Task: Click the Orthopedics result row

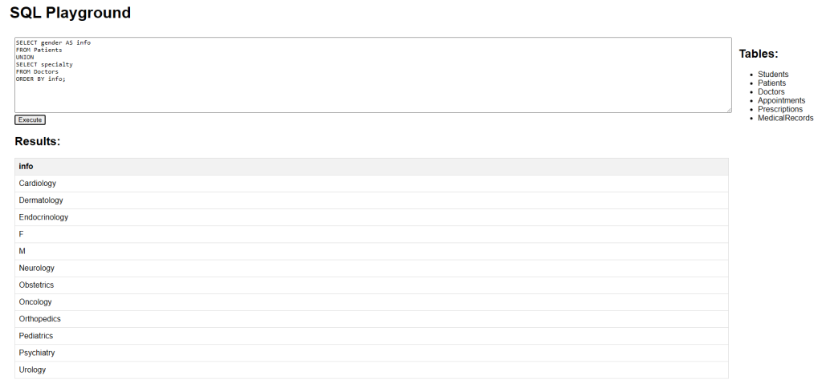Action: [x=372, y=319]
